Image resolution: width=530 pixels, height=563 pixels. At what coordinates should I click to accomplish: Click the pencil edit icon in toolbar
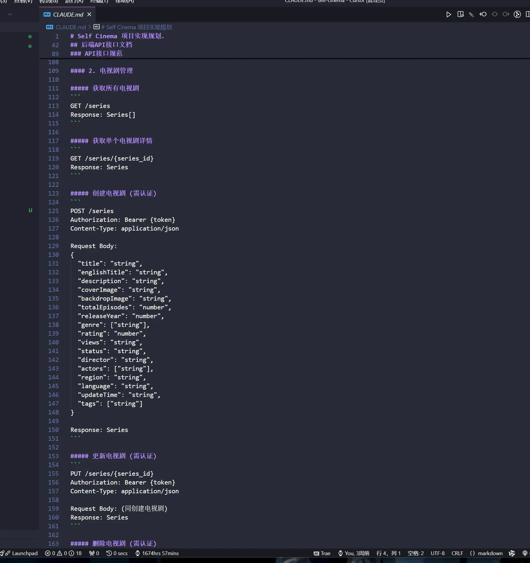pos(471,14)
